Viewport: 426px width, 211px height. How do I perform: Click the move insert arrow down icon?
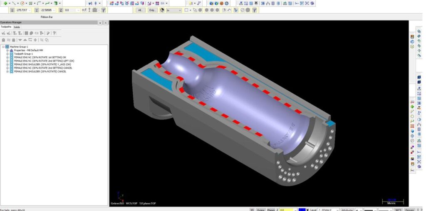[19, 40]
